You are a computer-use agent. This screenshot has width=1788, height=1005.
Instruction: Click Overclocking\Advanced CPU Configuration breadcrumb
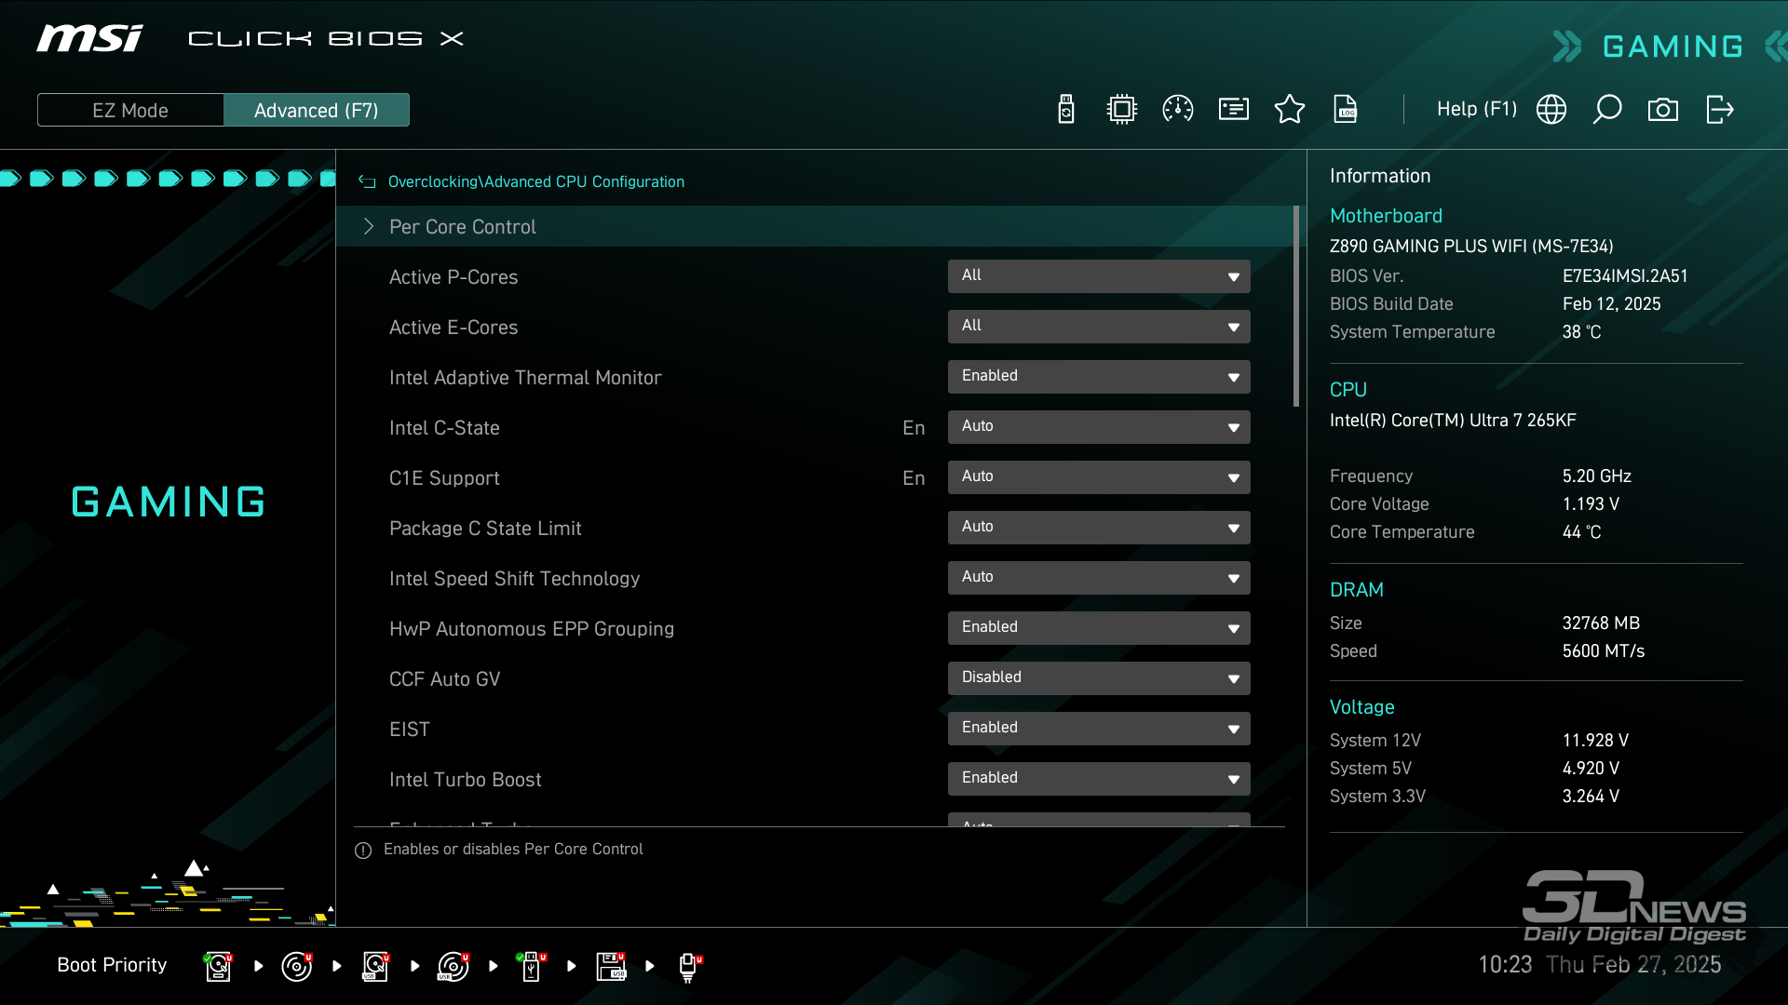(536, 182)
